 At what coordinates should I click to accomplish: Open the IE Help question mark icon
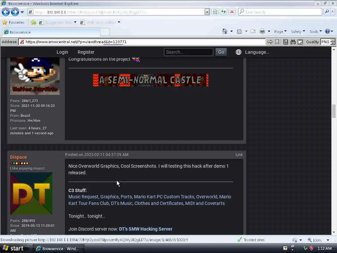327,31
